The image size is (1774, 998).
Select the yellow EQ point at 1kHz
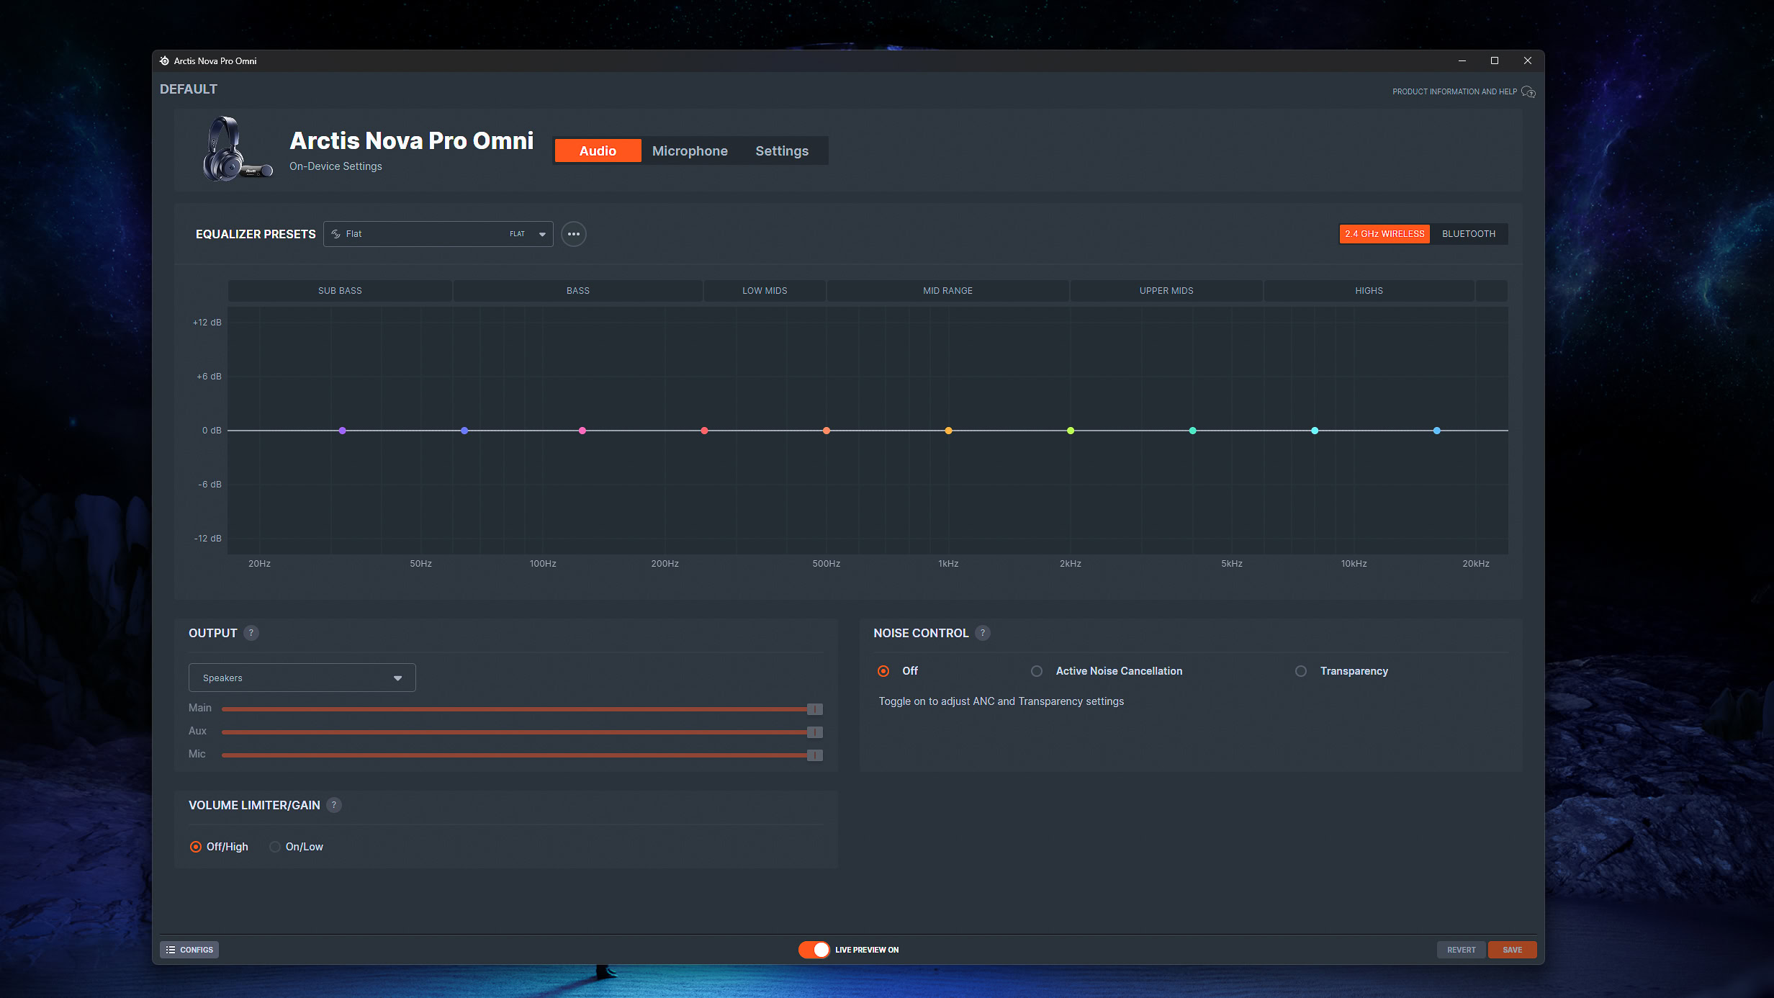click(948, 431)
